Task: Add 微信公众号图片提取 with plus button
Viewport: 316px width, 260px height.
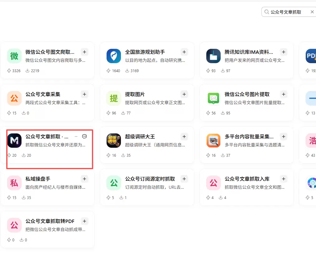Action: click(284, 94)
